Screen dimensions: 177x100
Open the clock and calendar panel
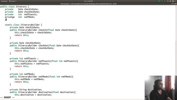[88, 1]
